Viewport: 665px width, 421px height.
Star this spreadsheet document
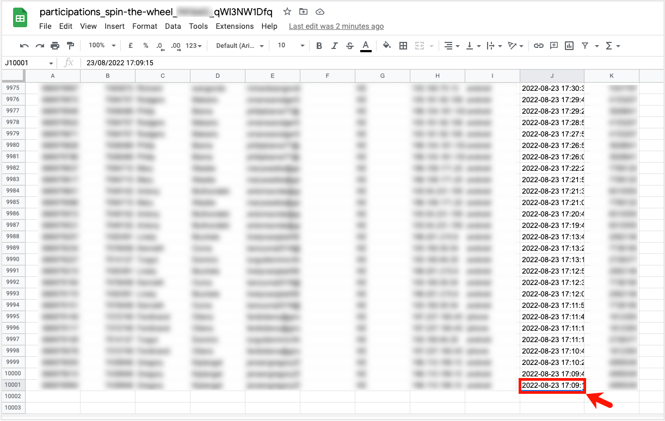click(x=287, y=12)
